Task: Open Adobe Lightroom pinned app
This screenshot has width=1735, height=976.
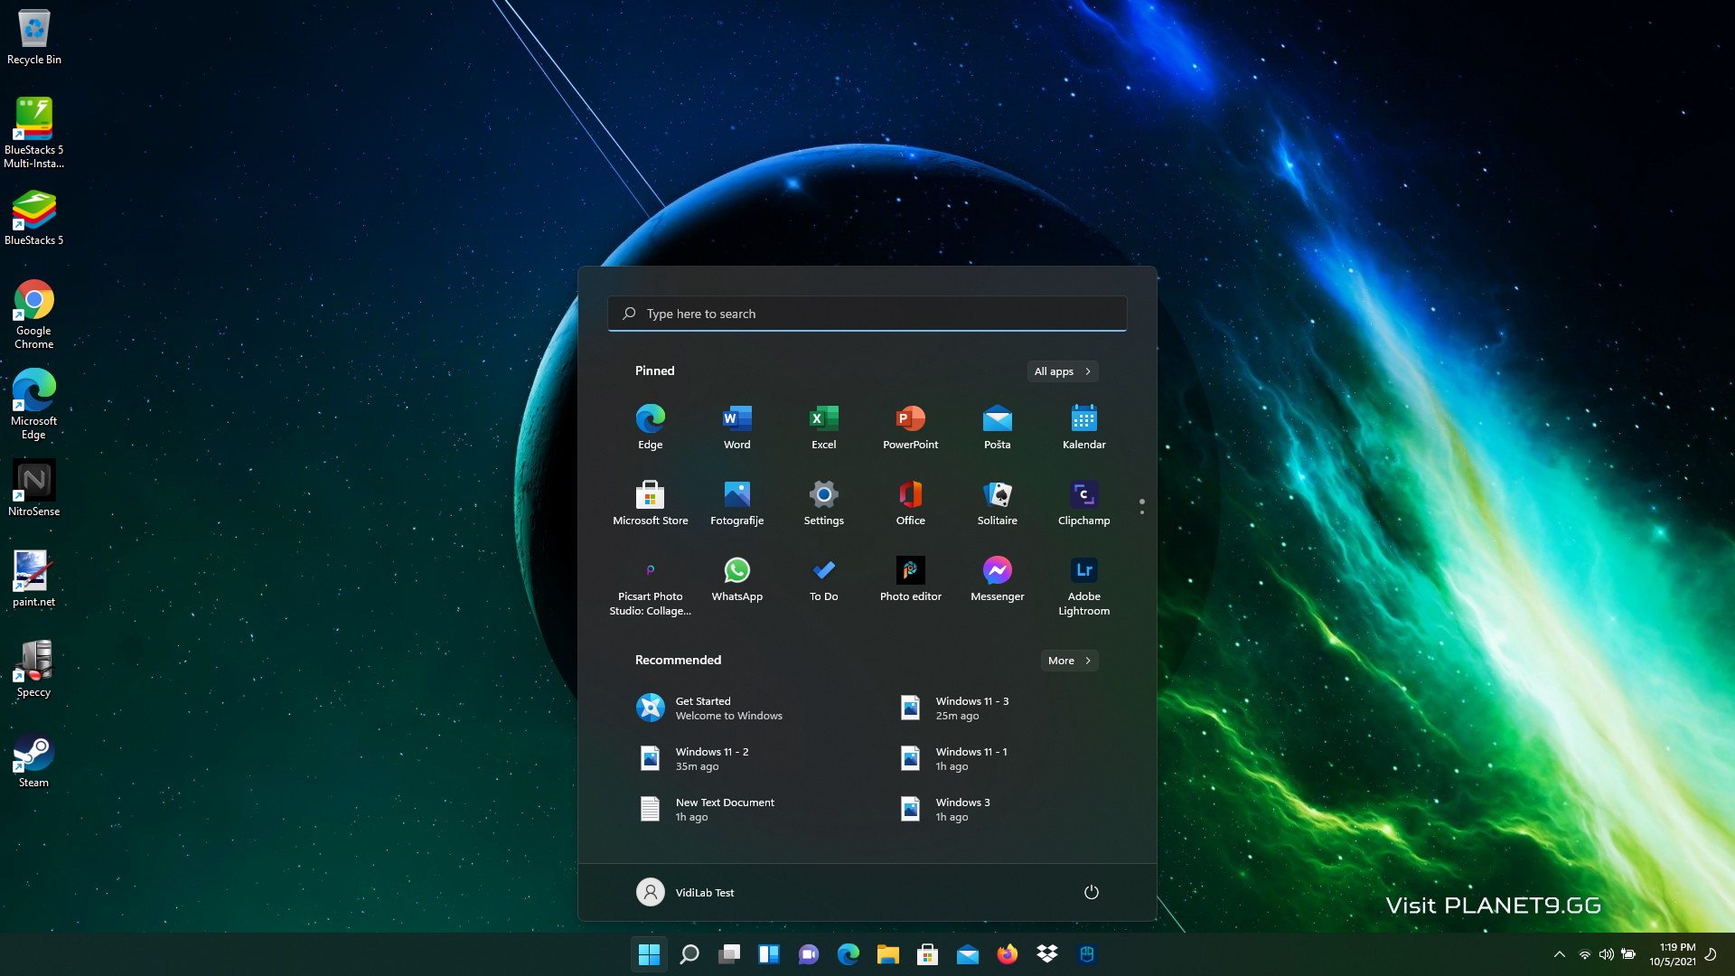Action: [1083, 585]
